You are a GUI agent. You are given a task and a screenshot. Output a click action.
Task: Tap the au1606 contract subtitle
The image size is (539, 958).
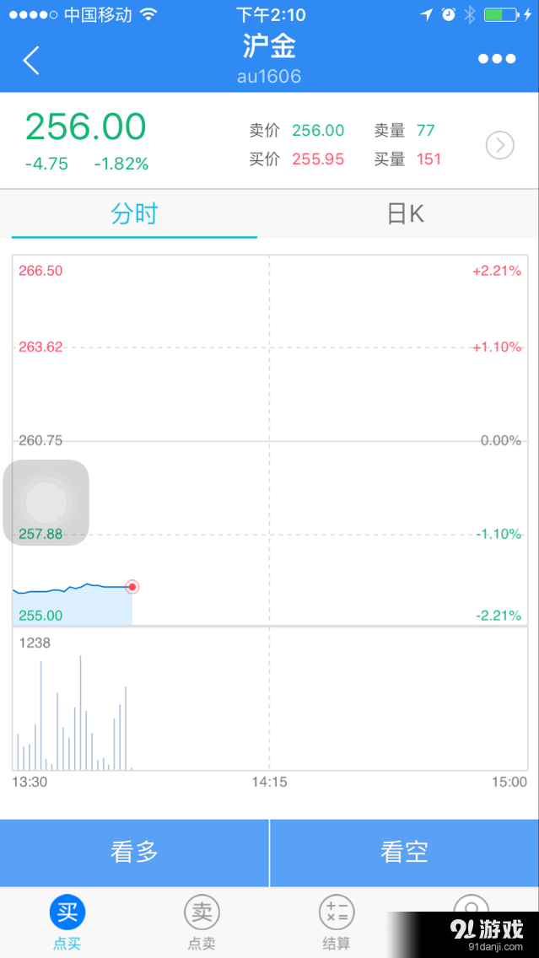tap(269, 77)
